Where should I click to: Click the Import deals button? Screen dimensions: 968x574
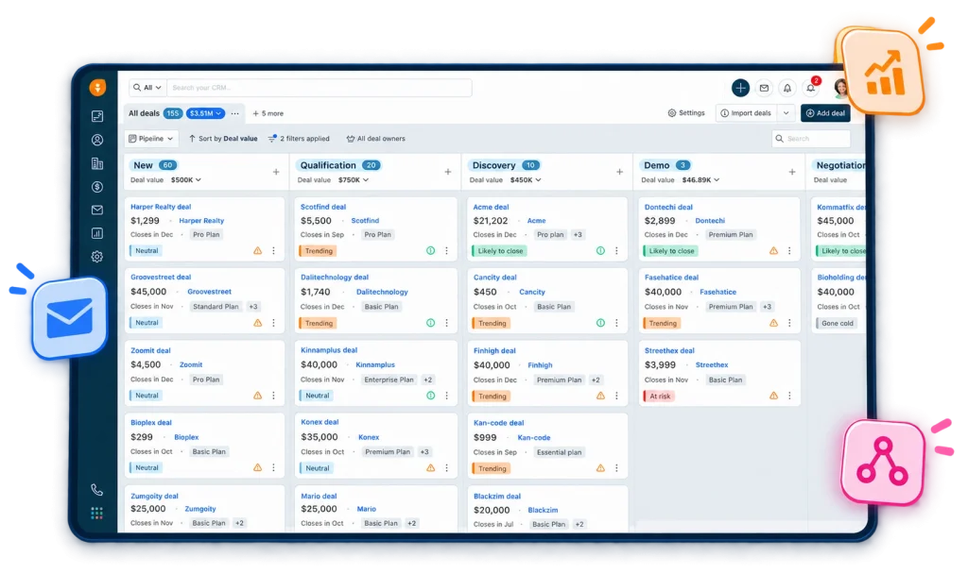[x=746, y=113]
